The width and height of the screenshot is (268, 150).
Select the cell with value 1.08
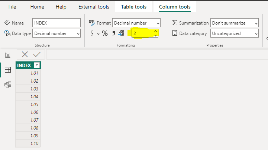point(28,128)
